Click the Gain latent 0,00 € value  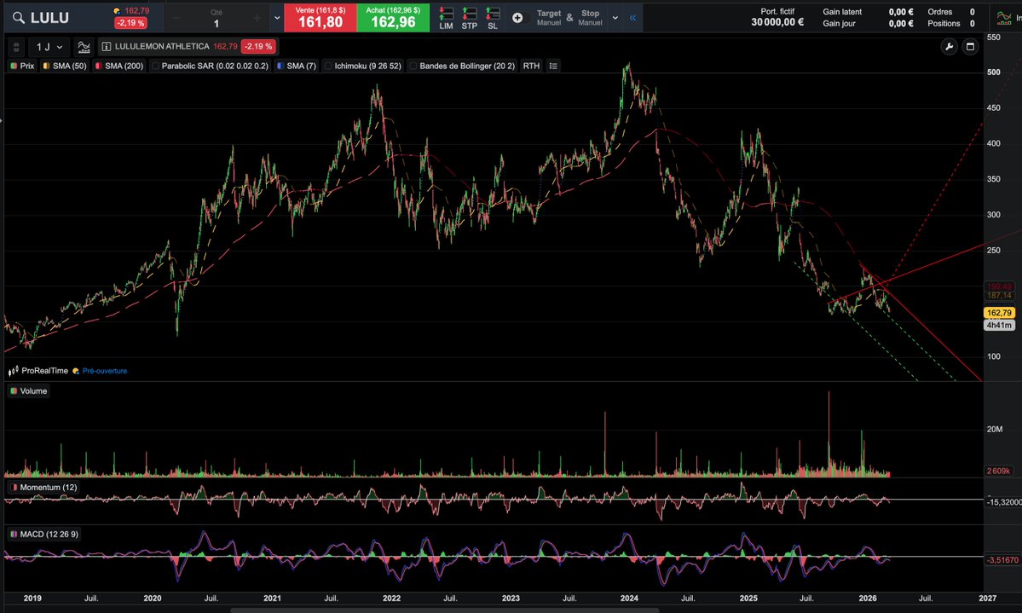click(901, 12)
